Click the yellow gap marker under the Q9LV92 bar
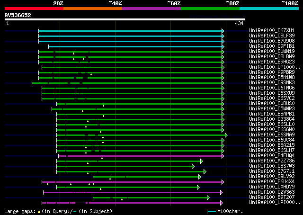303x215 pixels. pos(110,179)
